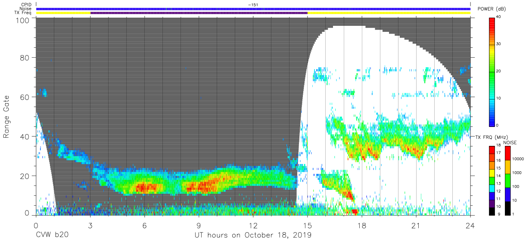Select the 11 tick on the TX FRQ legend
The width and height of the screenshot is (529, 244).
498,199
